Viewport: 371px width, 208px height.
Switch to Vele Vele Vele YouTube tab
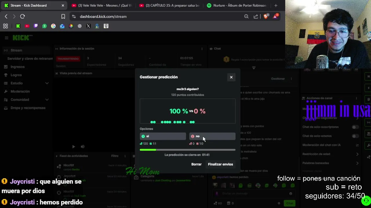pyautogui.click(x=101, y=5)
